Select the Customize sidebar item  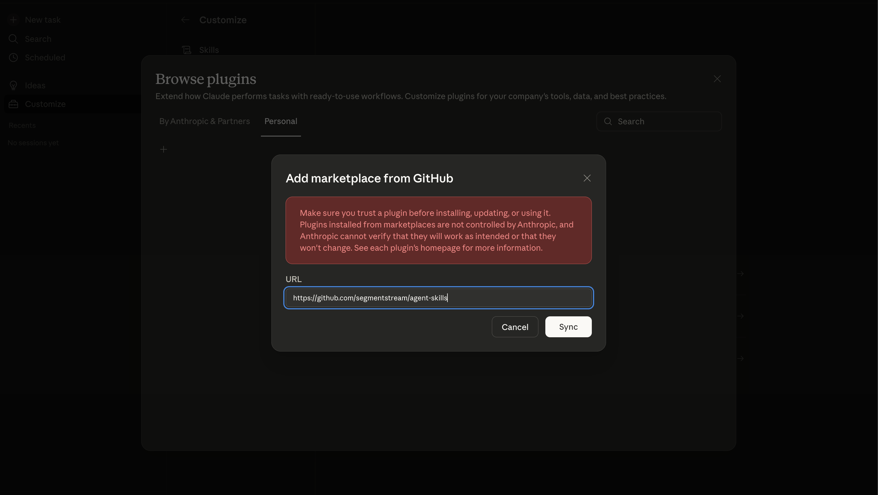[45, 104]
